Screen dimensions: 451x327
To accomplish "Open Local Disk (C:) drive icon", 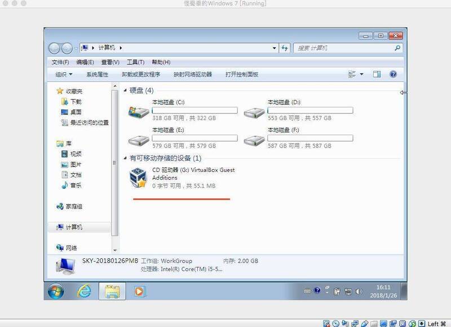I will coord(139,111).
